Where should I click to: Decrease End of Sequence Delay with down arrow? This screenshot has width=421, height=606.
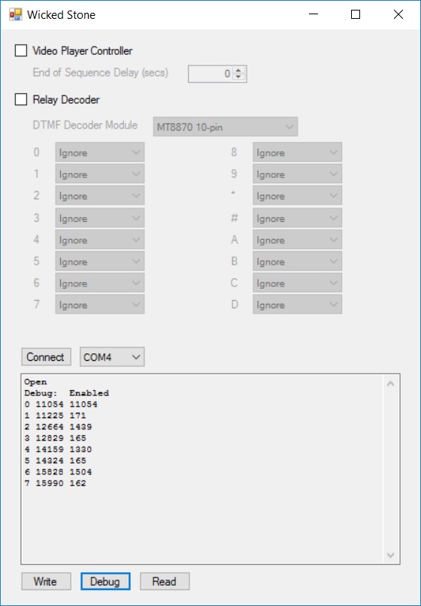[238, 77]
